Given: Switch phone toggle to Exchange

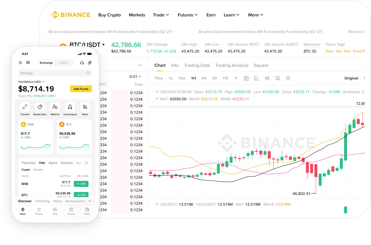Looking at the screenshot, I should [x=46, y=63].
